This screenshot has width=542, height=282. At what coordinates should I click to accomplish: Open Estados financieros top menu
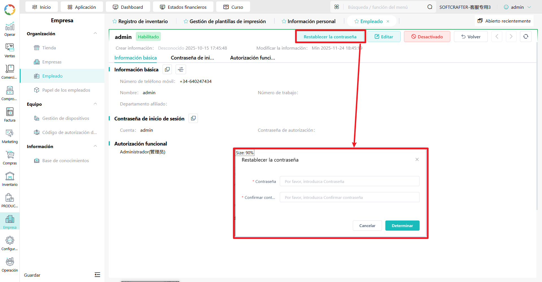click(183, 7)
